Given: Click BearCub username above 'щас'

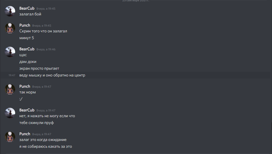Looking at the screenshot, I should (x=27, y=49).
